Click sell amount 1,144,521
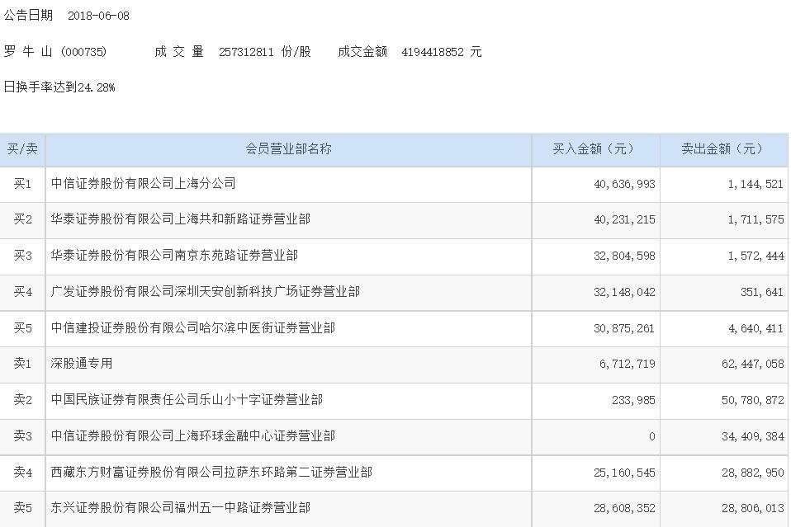 tap(756, 185)
